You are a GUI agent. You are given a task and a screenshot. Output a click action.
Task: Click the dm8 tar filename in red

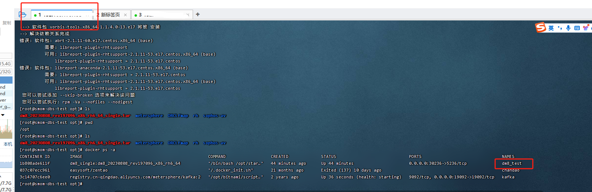pyautogui.click(x=75, y=116)
